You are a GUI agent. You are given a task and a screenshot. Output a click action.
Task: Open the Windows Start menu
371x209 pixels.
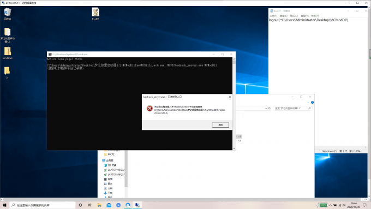(4, 205)
